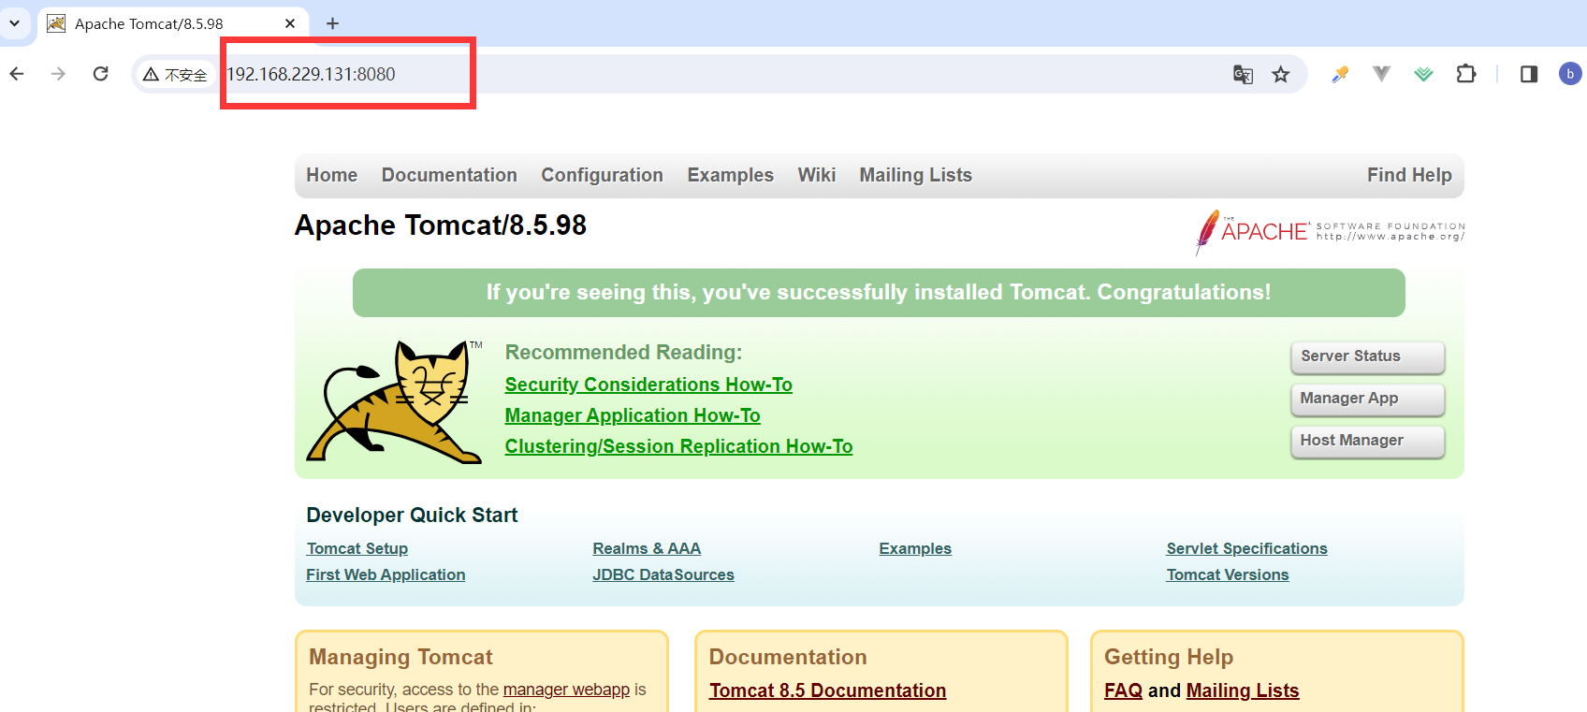Open Mailing Lists link under Getting Help
This screenshot has width=1587, height=712.
point(1243,690)
